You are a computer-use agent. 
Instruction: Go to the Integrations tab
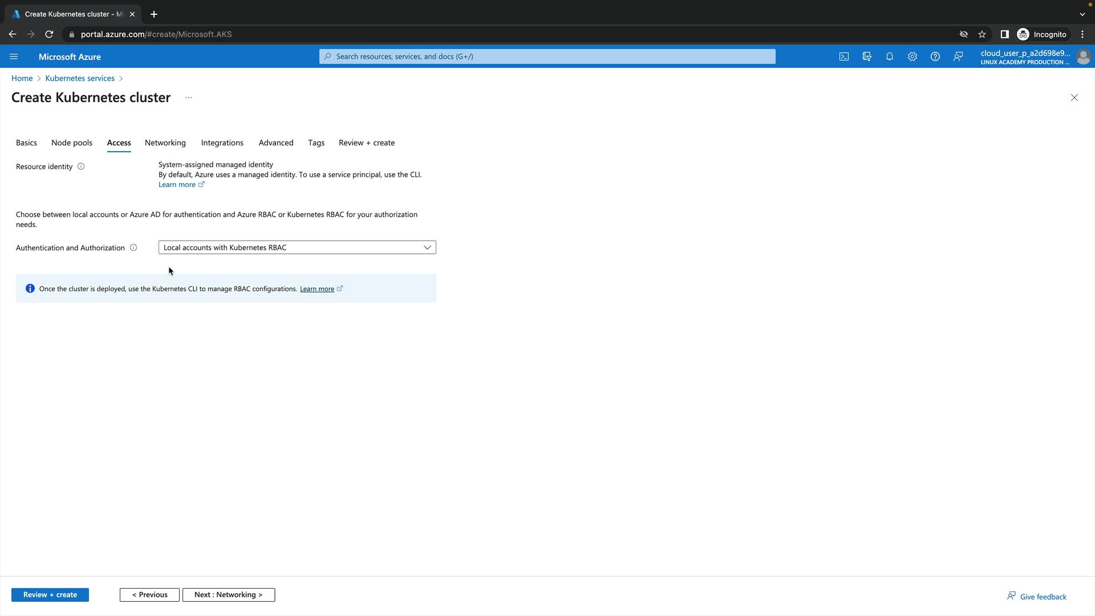click(222, 143)
